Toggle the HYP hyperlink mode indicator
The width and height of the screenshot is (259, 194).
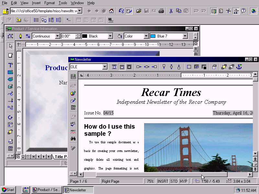point(184,181)
